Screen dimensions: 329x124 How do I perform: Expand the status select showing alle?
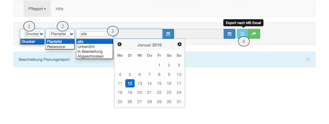click(94, 34)
